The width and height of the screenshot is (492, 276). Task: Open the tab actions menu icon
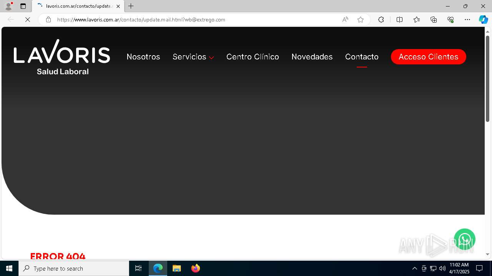23,6
